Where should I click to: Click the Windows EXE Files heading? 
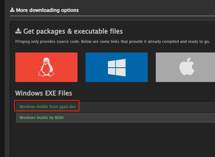pos(44,93)
